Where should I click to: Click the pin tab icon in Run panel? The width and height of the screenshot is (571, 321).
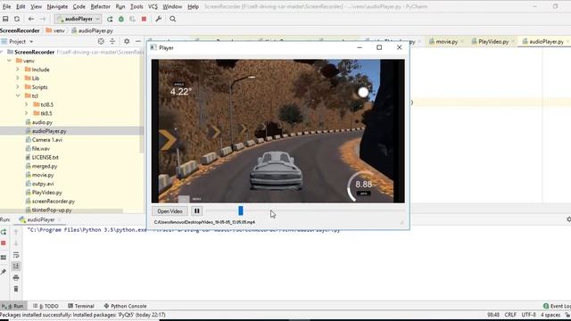point(4,272)
